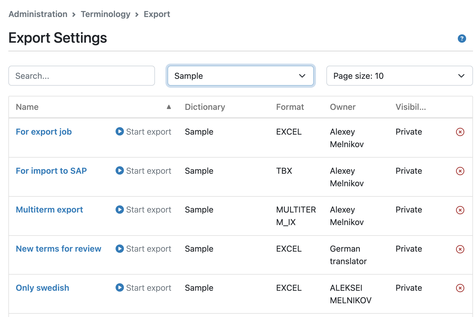
Task: Sort by the Visibility column header
Action: [411, 107]
